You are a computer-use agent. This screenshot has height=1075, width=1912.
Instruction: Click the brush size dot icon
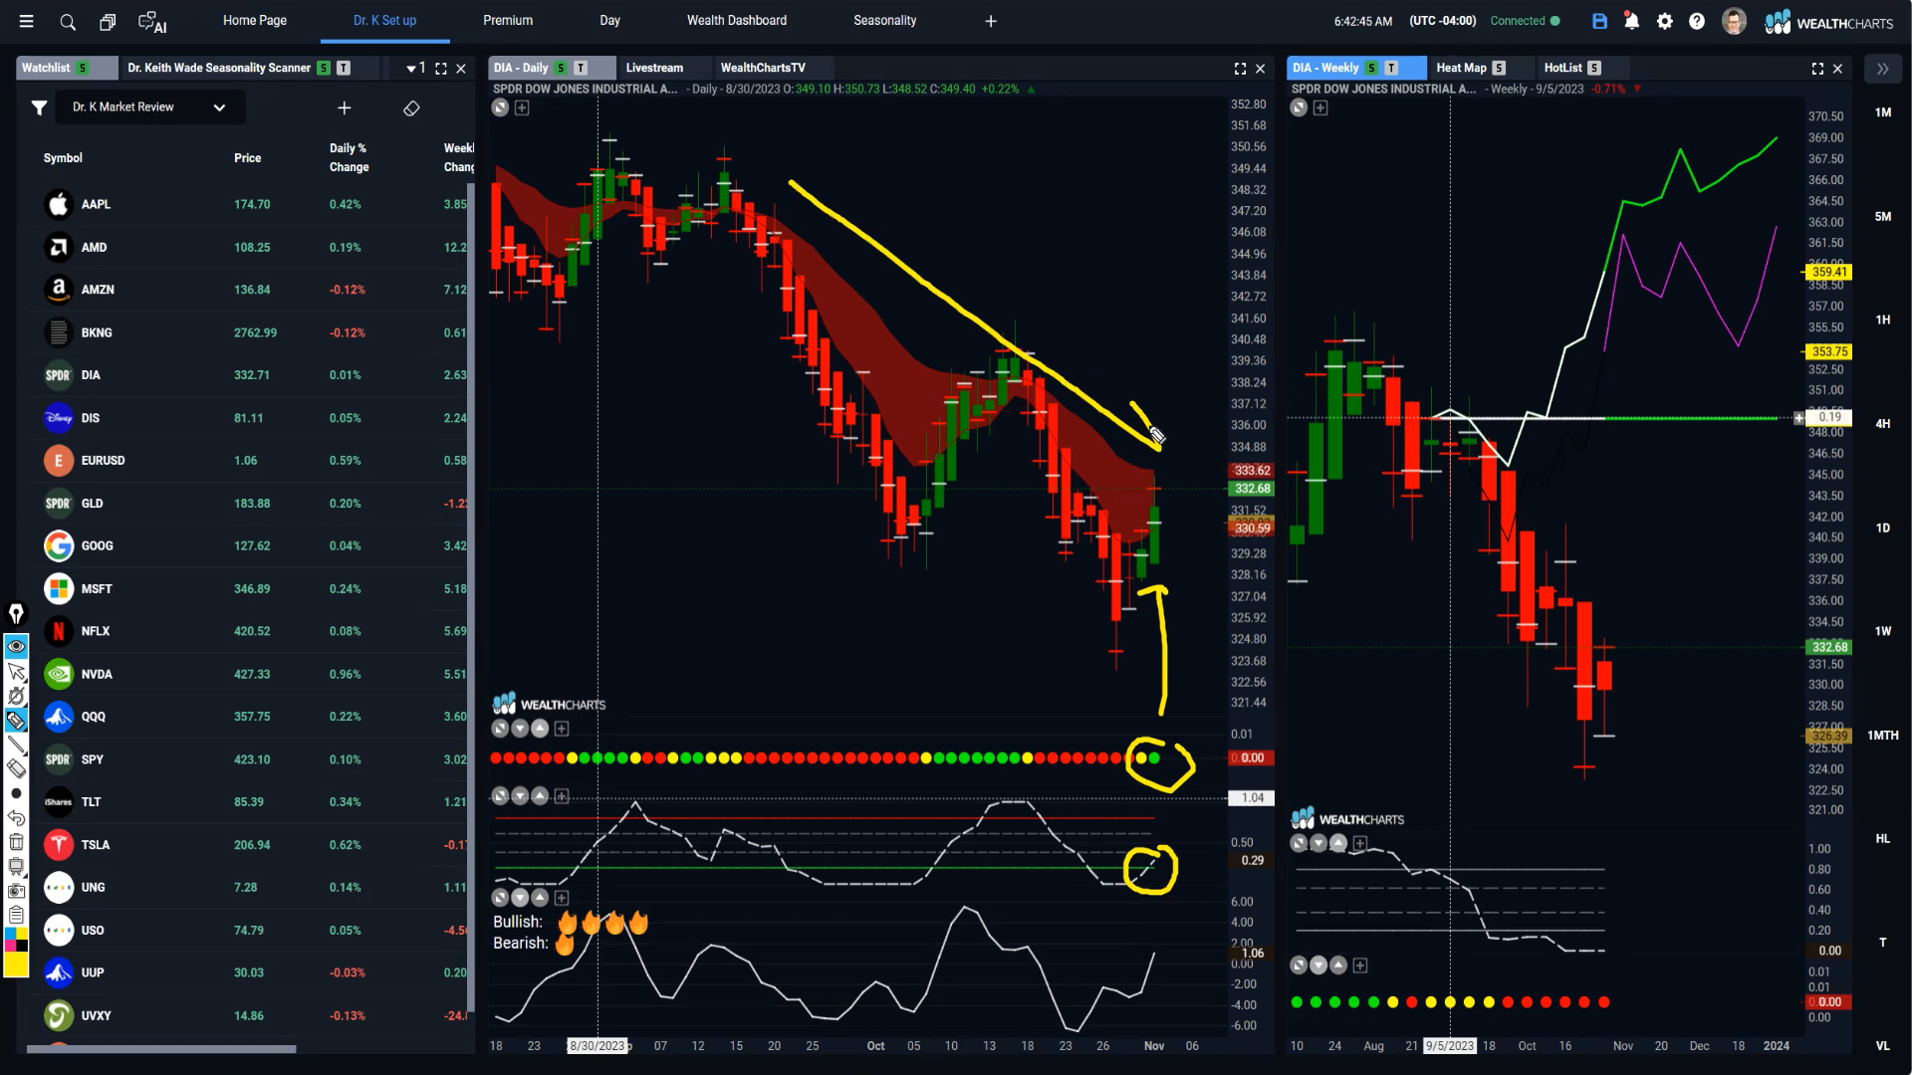click(x=16, y=793)
